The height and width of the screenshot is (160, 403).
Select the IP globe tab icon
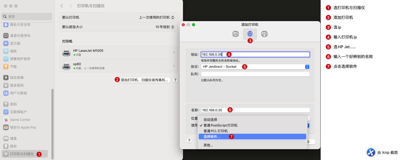point(250,34)
